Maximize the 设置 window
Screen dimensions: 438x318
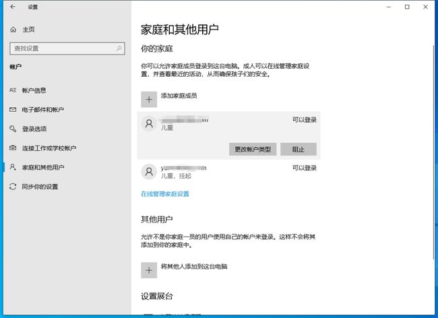click(407, 7)
